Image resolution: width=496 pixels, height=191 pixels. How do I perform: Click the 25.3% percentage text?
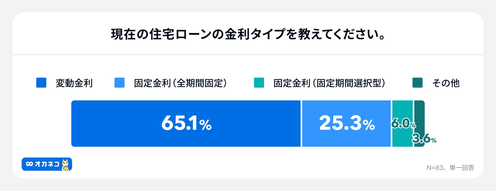point(347,123)
